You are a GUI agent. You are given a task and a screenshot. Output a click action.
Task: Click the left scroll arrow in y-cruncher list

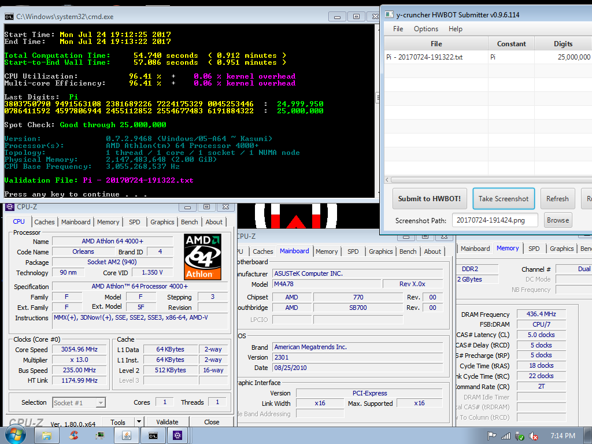[387, 180]
